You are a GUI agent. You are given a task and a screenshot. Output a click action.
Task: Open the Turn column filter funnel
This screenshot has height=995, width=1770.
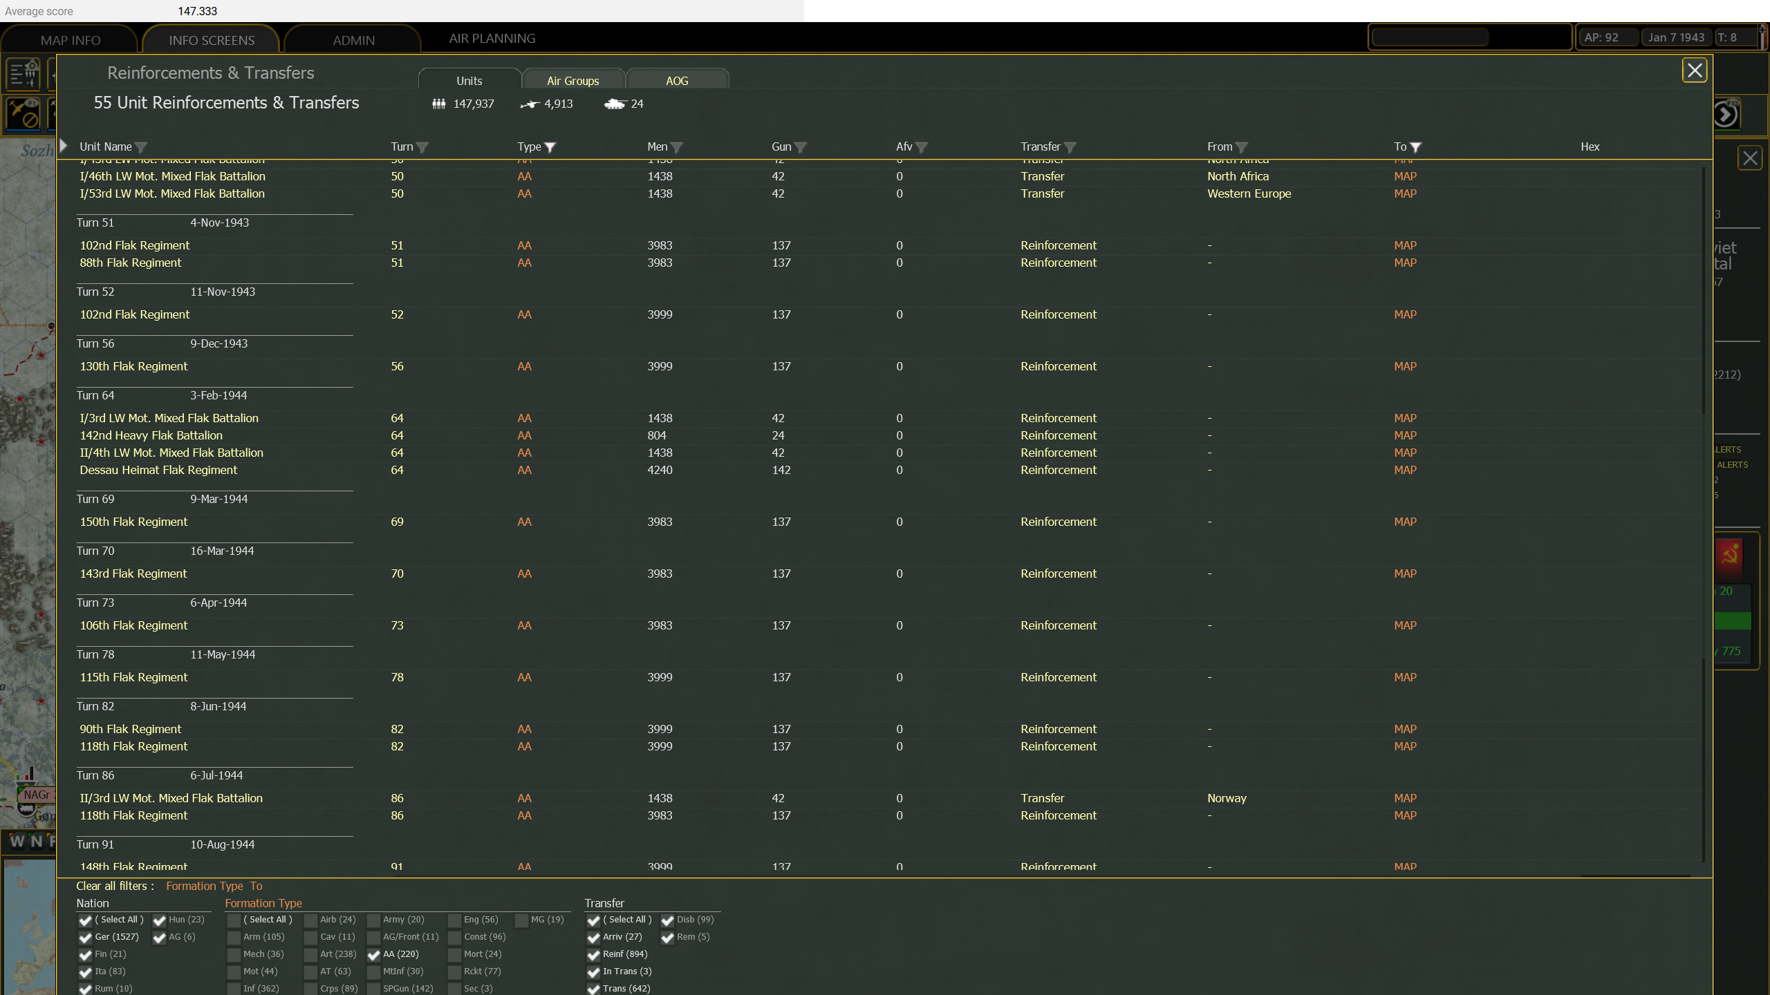tap(422, 147)
